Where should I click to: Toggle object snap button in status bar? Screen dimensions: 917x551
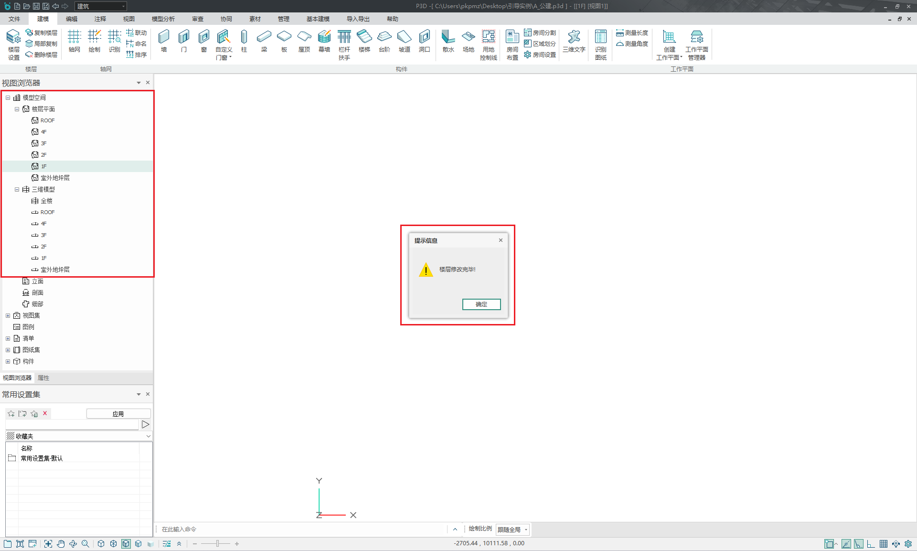829,544
